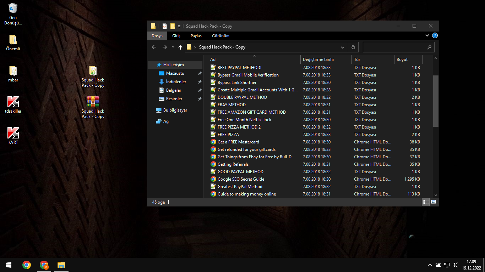Open the taskbar clock showing 17:09
Screen dimensions: 485x272
[471, 265]
